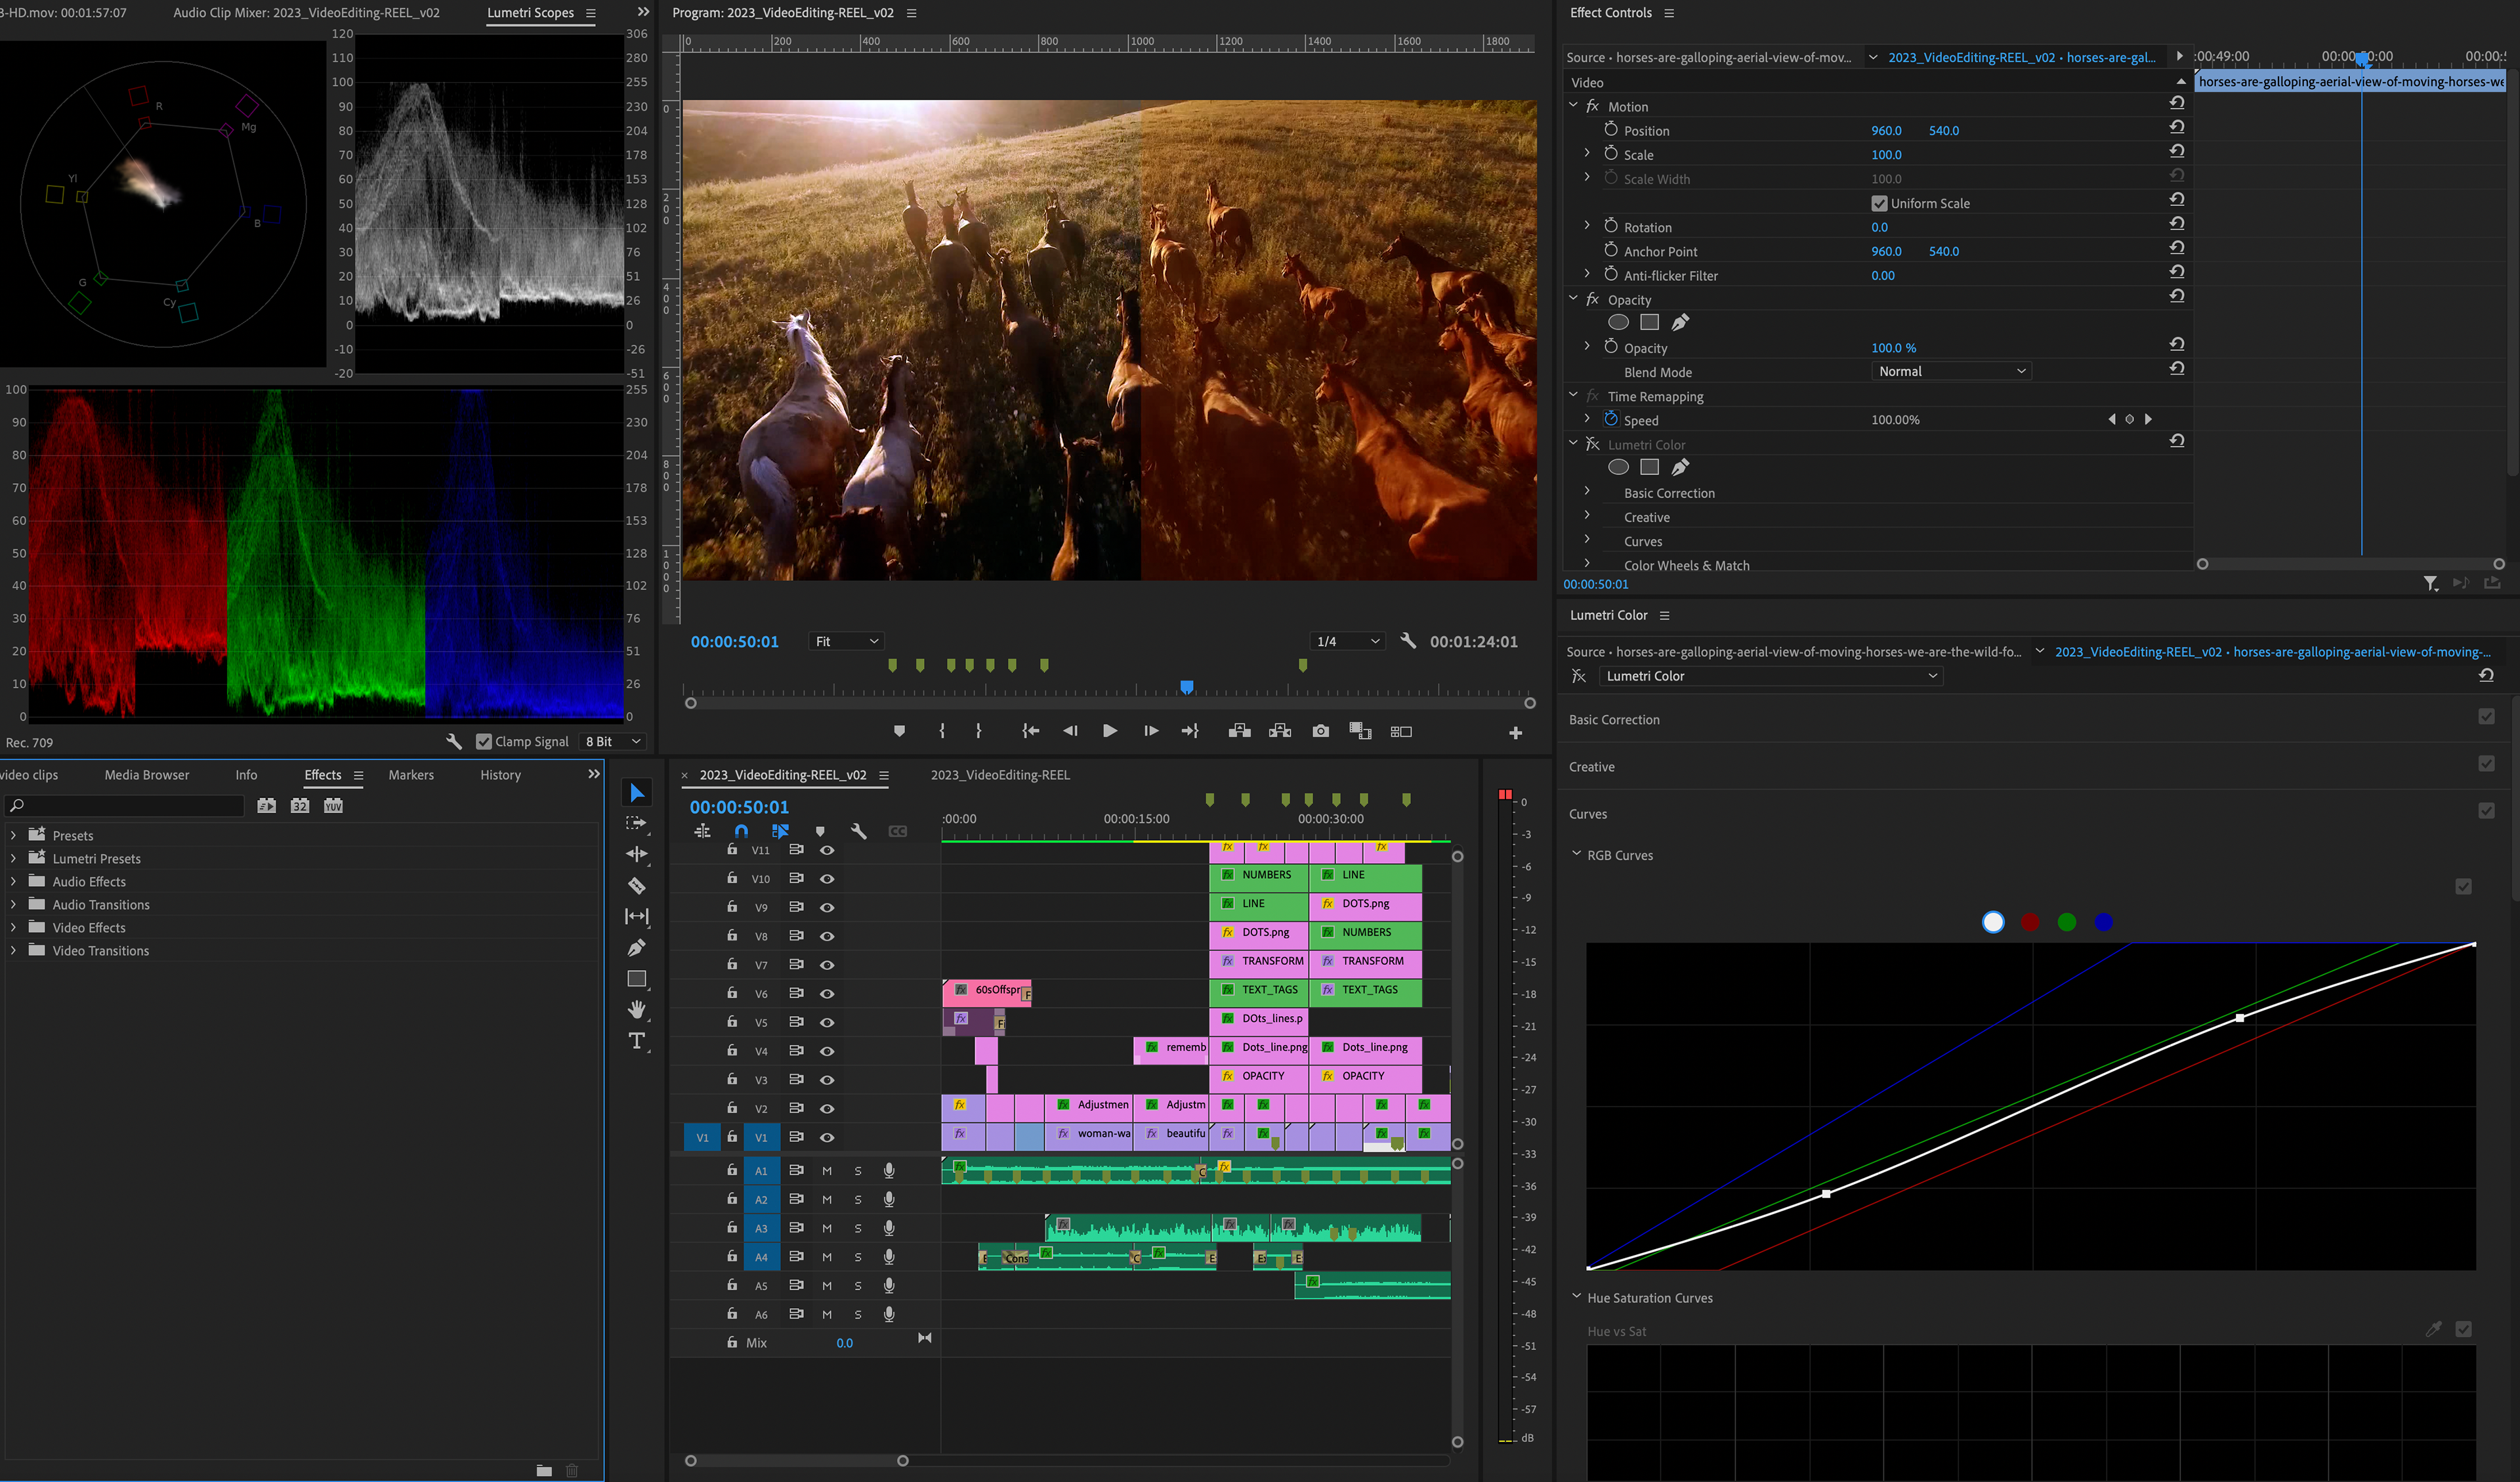Click the Extract button
2520x1482 pixels.
click(1280, 731)
